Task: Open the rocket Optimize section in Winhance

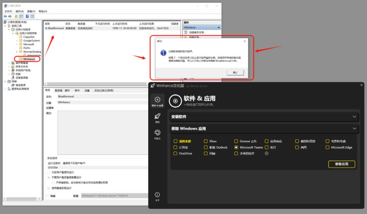Action: coord(157,116)
